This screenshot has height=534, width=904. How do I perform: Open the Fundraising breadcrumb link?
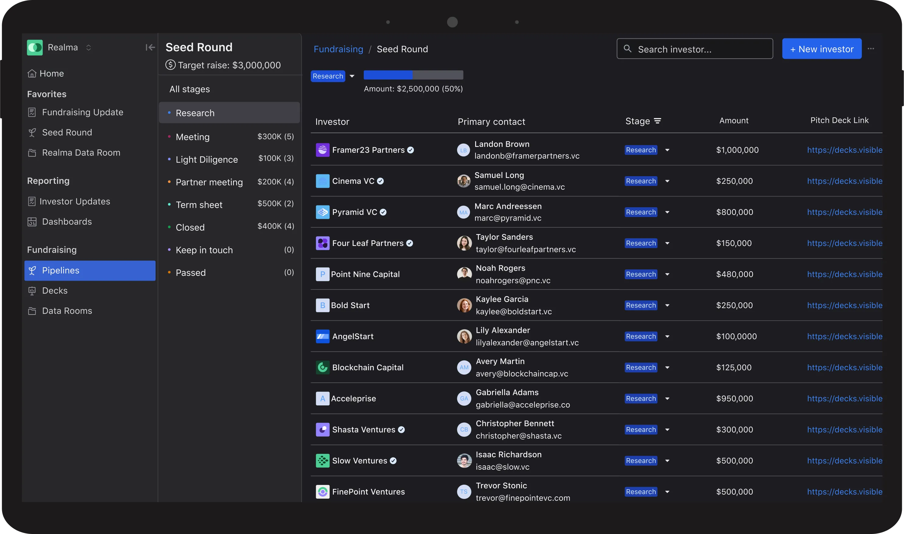tap(338, 49)
